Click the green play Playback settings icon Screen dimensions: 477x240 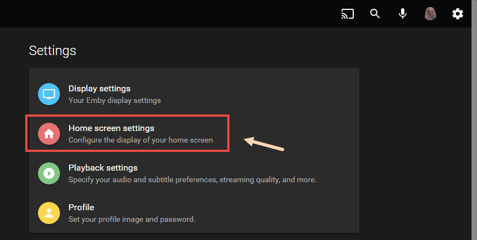(49, 173)
